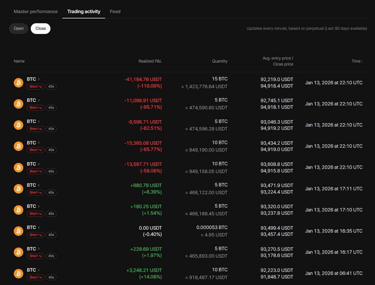
Task: Click 40x leverage badge in +3,248.21 USDT row
Action: click(x=51, y=277)
